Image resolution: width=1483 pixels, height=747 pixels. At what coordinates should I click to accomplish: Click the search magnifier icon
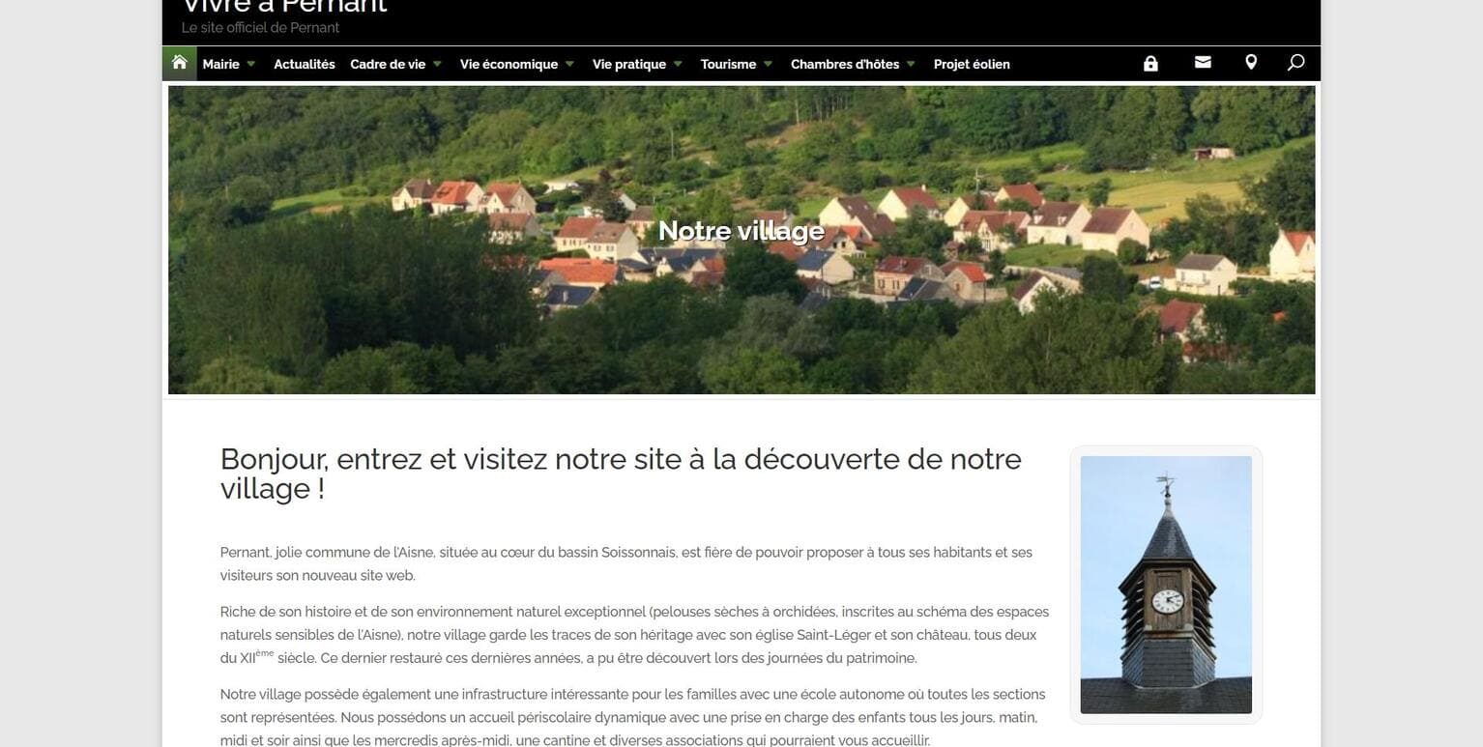[x=1296, y=63]
